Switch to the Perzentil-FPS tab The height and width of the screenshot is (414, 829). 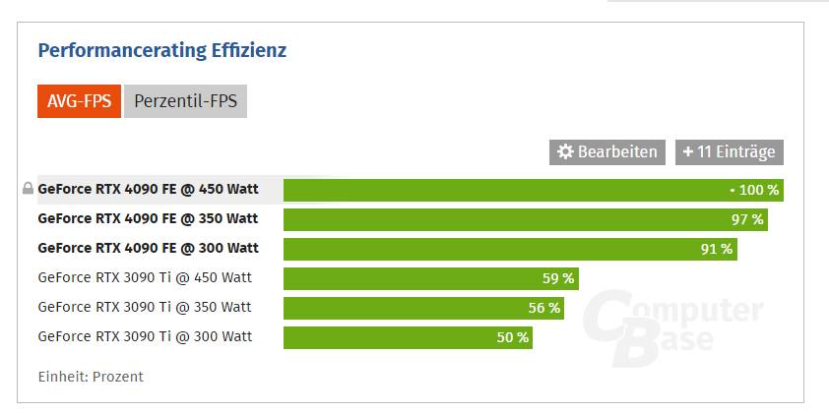click(185, 101)
